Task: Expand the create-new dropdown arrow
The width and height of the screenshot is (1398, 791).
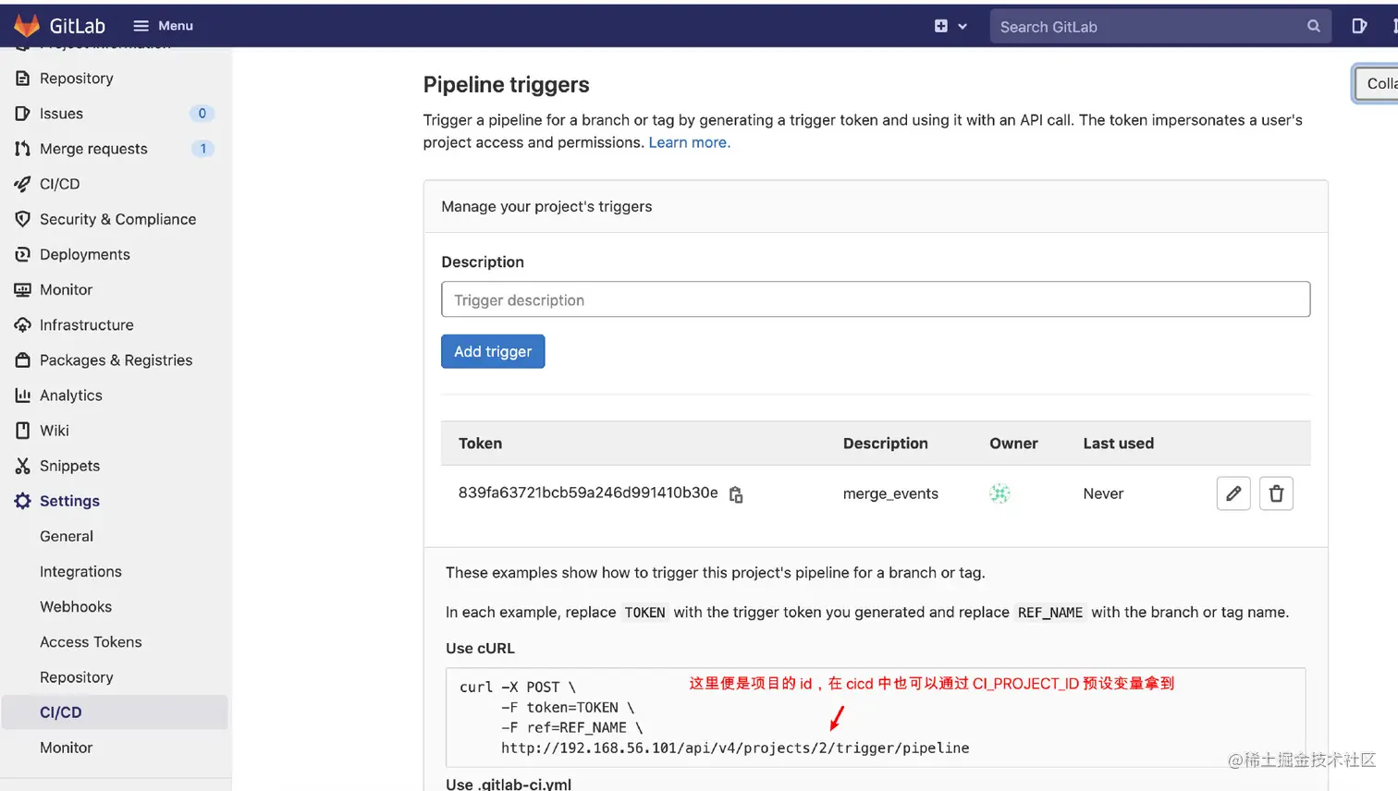Action: (x=963, y=26)
